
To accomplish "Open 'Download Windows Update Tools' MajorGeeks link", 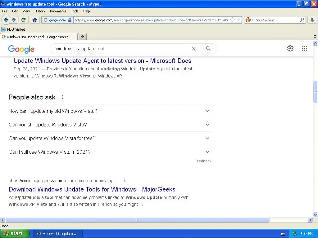I will (92, 189).
